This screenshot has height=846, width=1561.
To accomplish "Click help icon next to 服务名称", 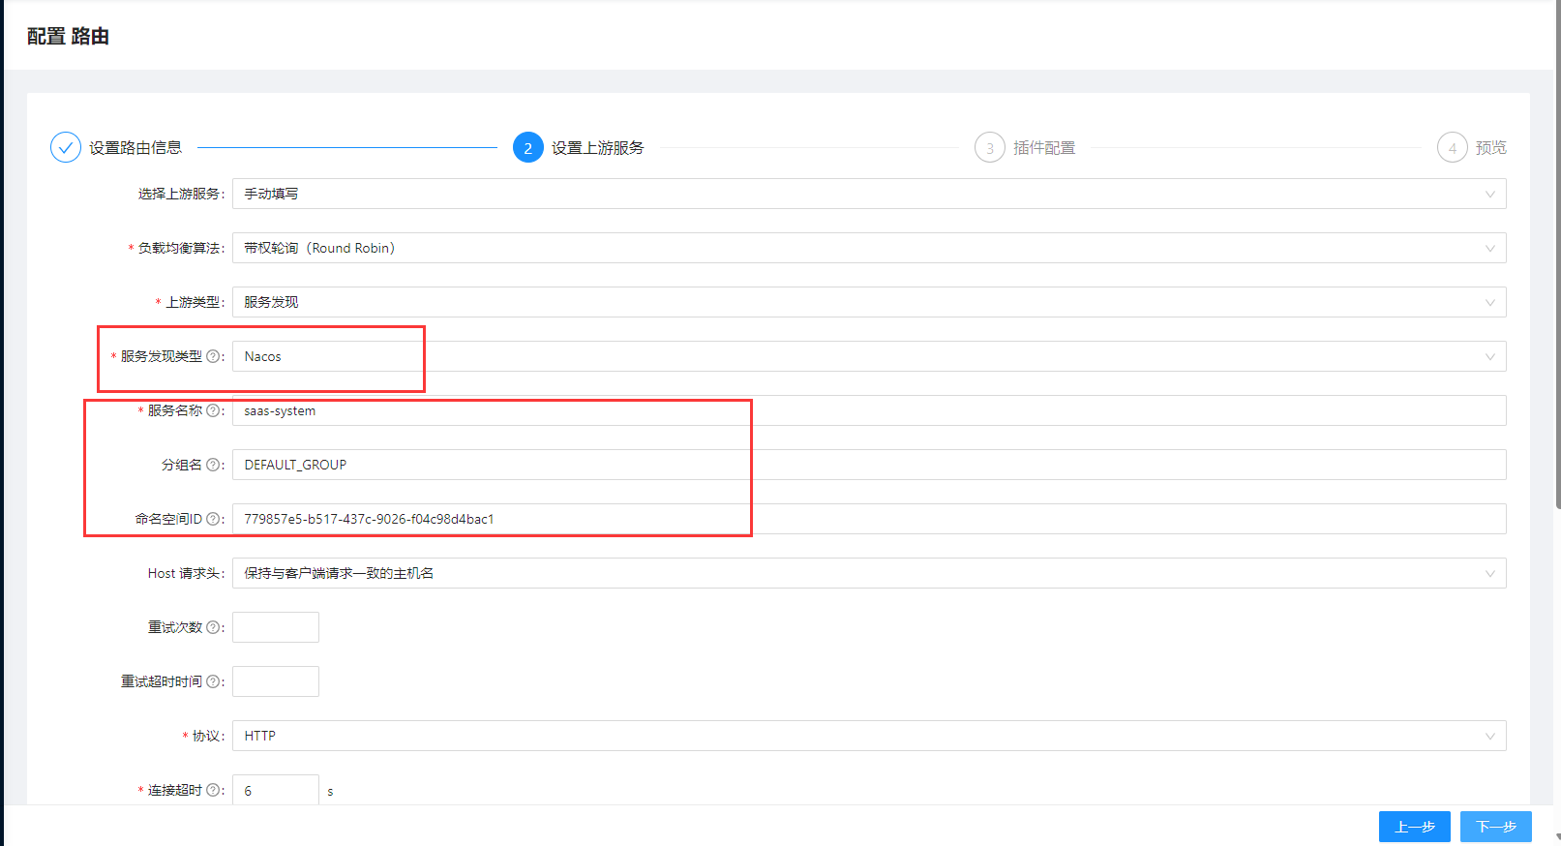I will click(213, 410).
